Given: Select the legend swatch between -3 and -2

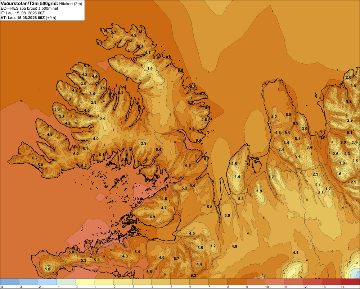Looking at the screenshot, I should (x=28, y=282).
